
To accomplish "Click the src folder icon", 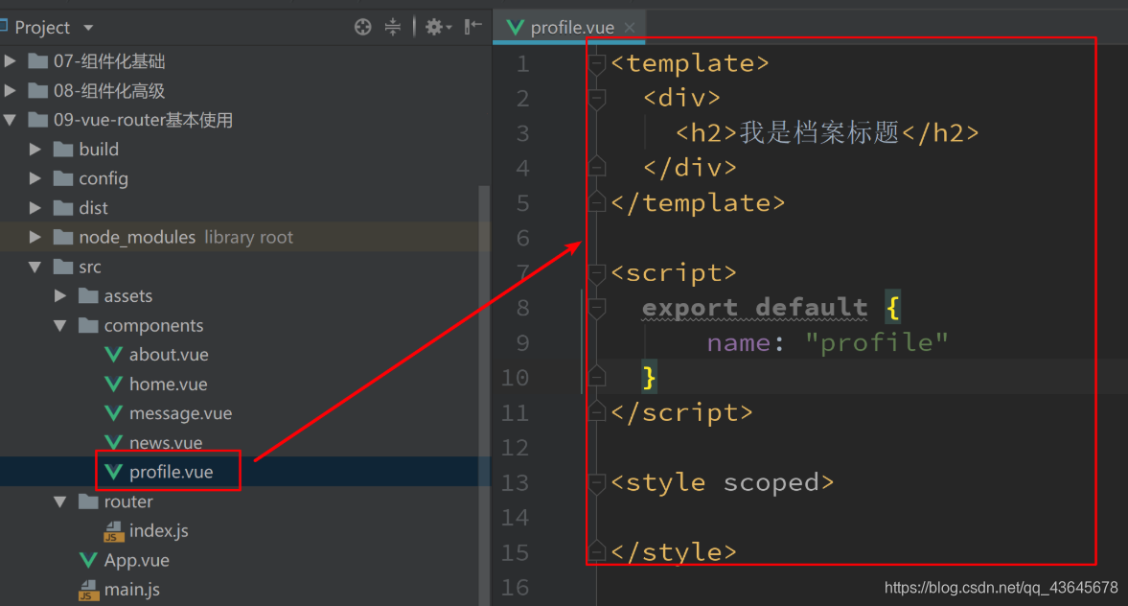I will [x=63, y=267].
